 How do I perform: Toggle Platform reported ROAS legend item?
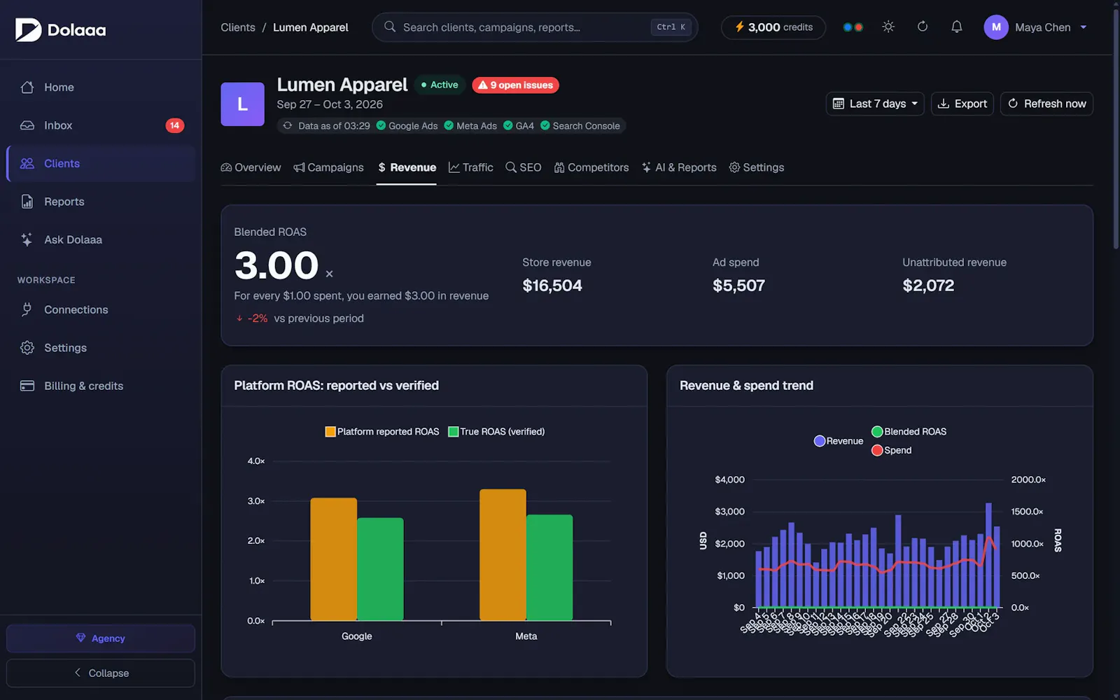(x=382, y=432)
